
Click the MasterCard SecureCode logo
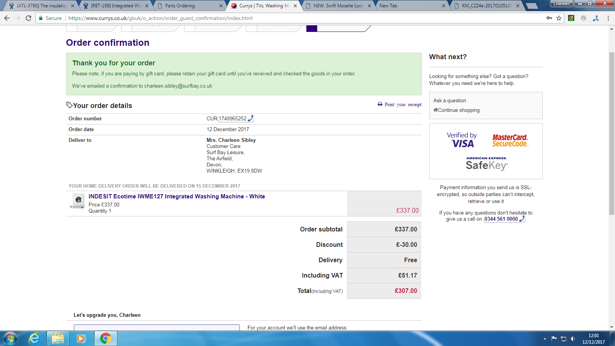click(x=510, y=140)
